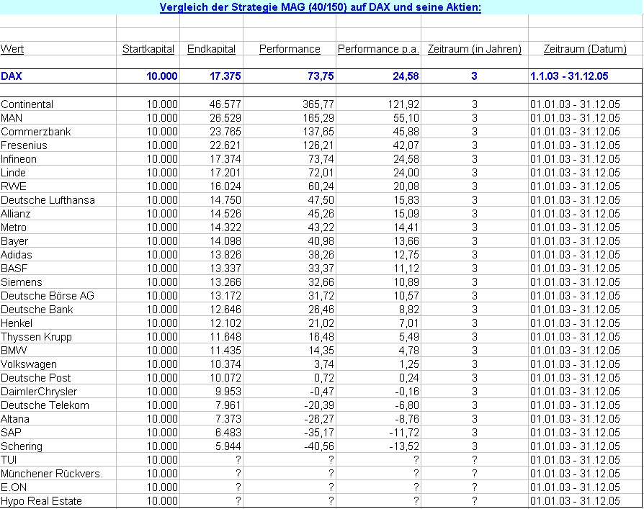Select the 'Zeitraum (Datum)' header cell

coord(585,49)
